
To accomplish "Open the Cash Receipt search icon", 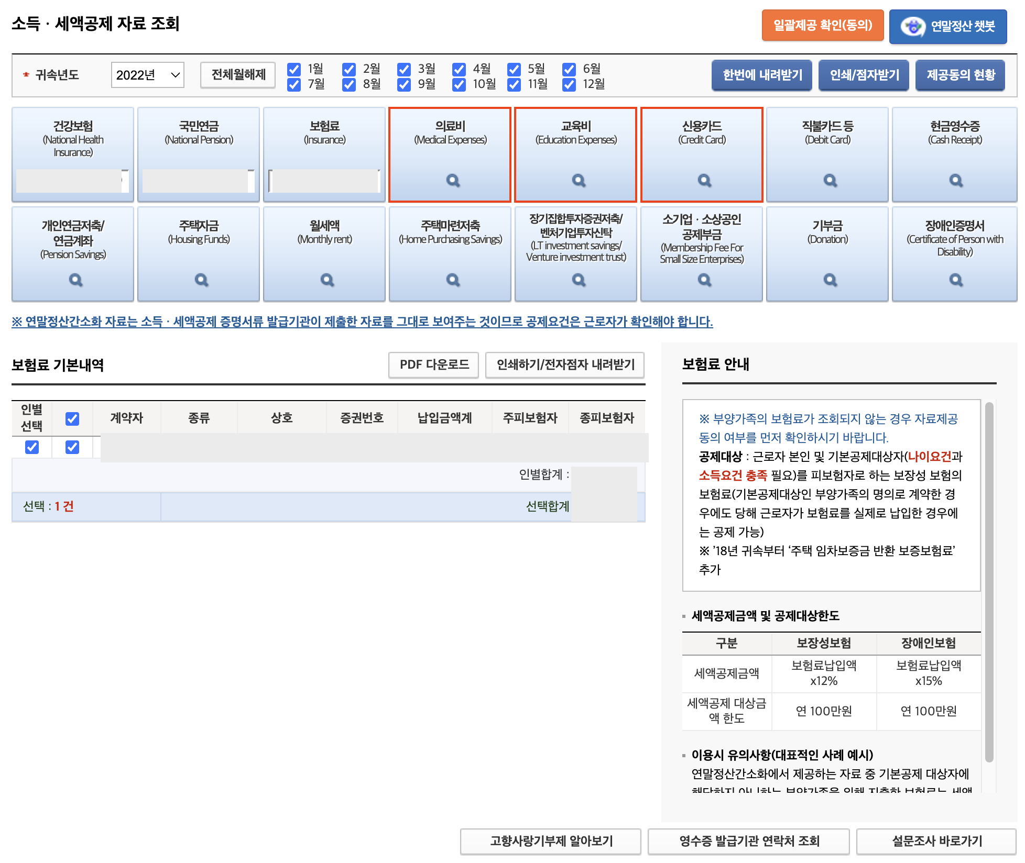I will click(956, 181).
